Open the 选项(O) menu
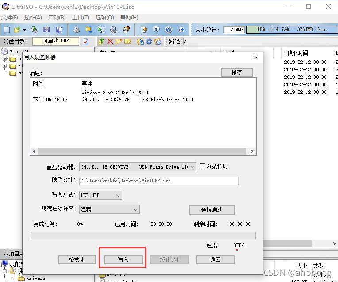The image size is (338, 282). coord(105,17)
